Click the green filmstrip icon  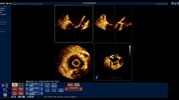(5, 95)
